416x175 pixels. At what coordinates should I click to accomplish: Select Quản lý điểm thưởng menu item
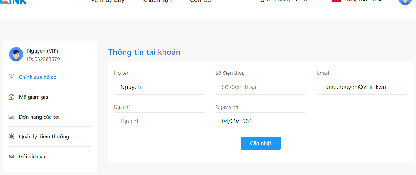pos(44,137)
